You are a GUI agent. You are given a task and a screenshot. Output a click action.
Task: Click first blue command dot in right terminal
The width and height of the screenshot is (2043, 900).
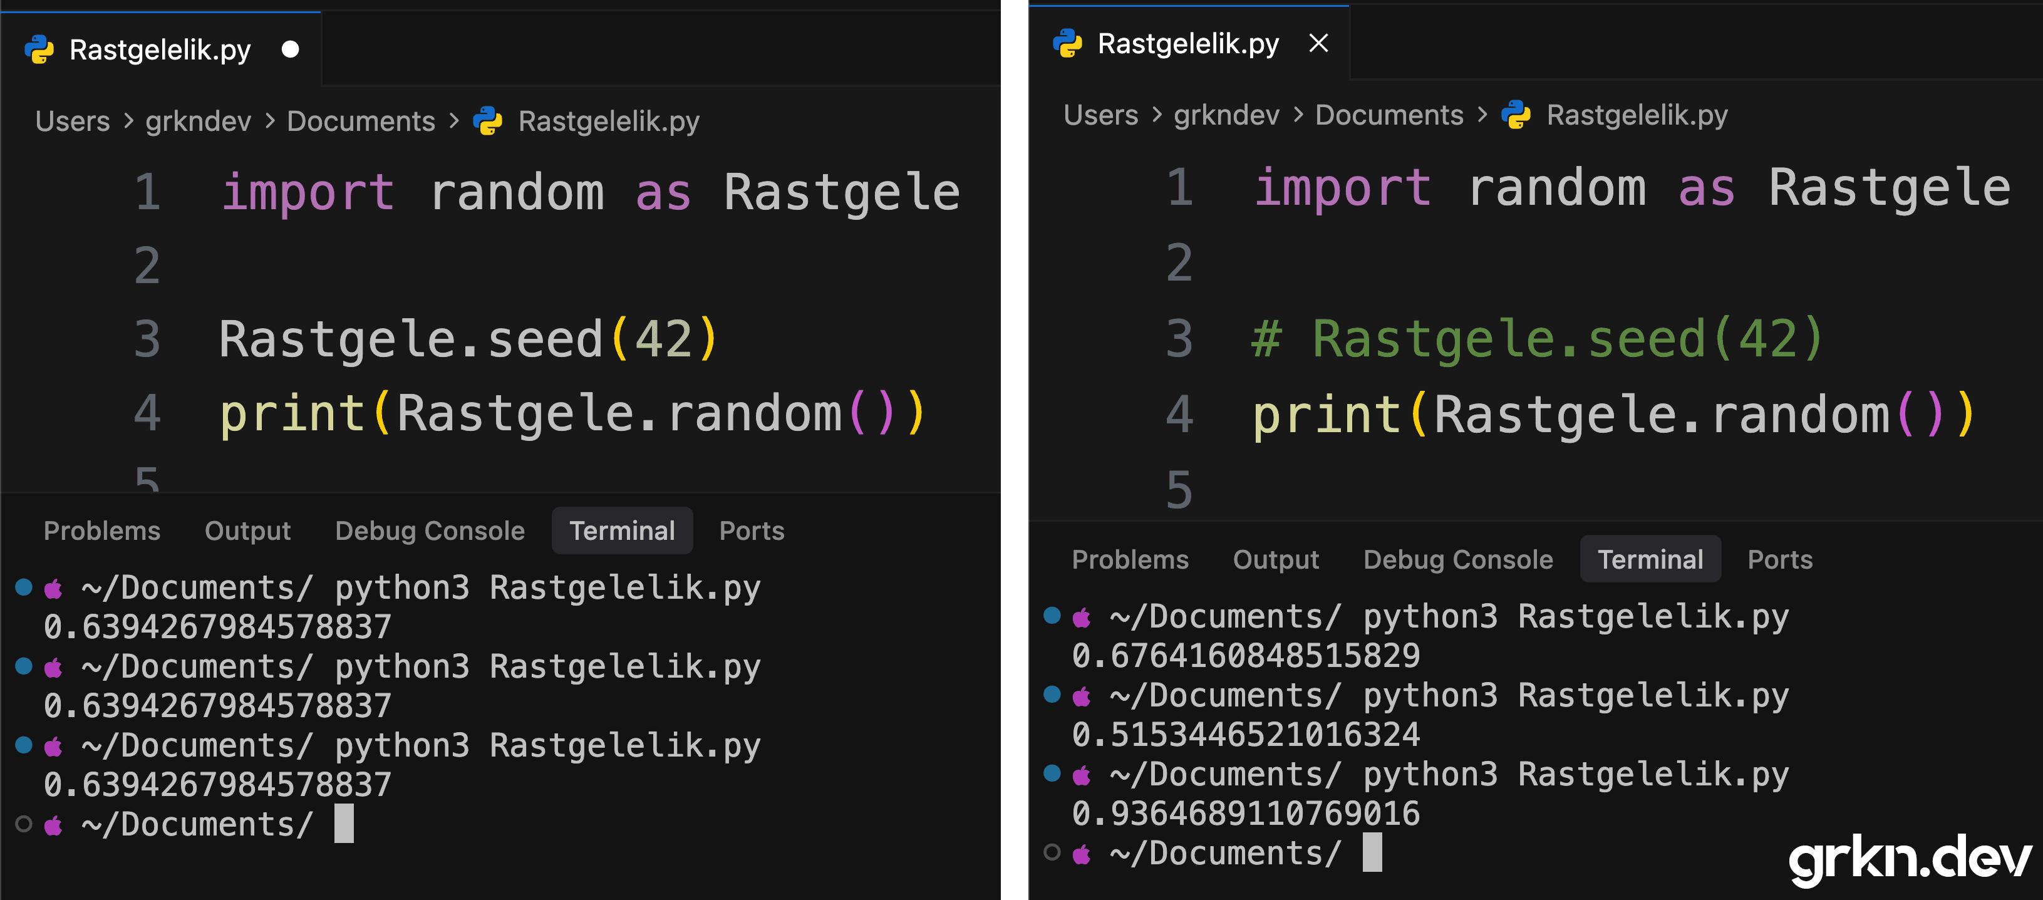tap(1052, 615)
